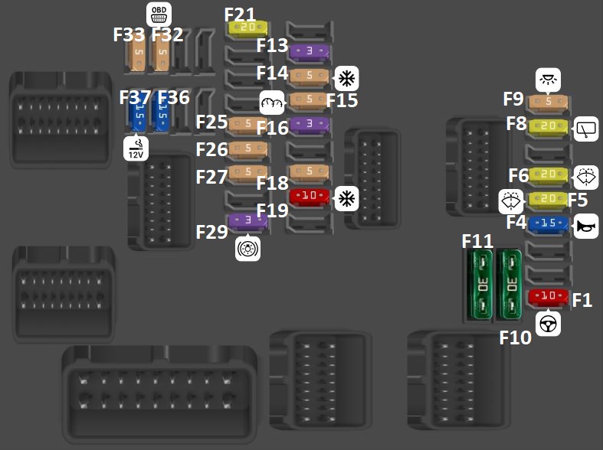Click the F6 label
The height and width of the screenshot is (450, 603).
[x=519, y=175]
